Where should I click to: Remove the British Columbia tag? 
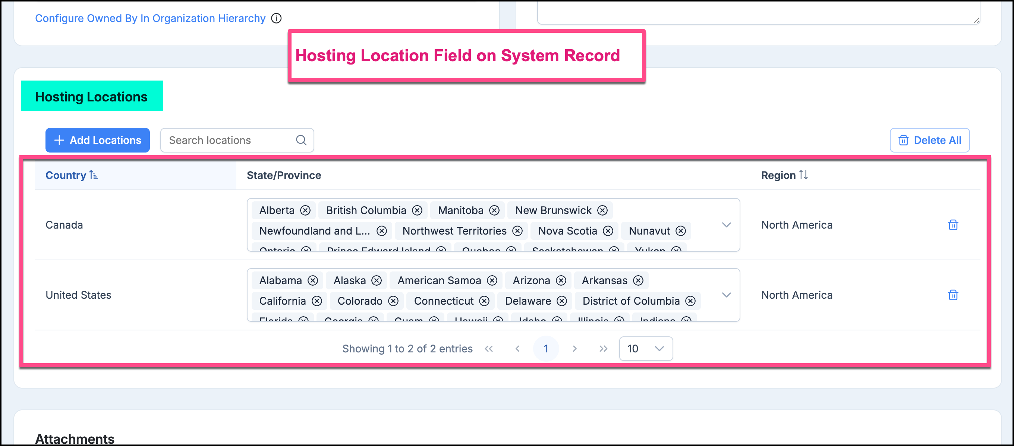(x=417, y=210)
